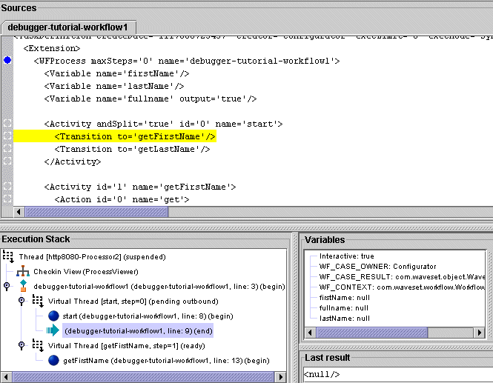
Task: Click the Extension tag source line
Action: [52, 48]
